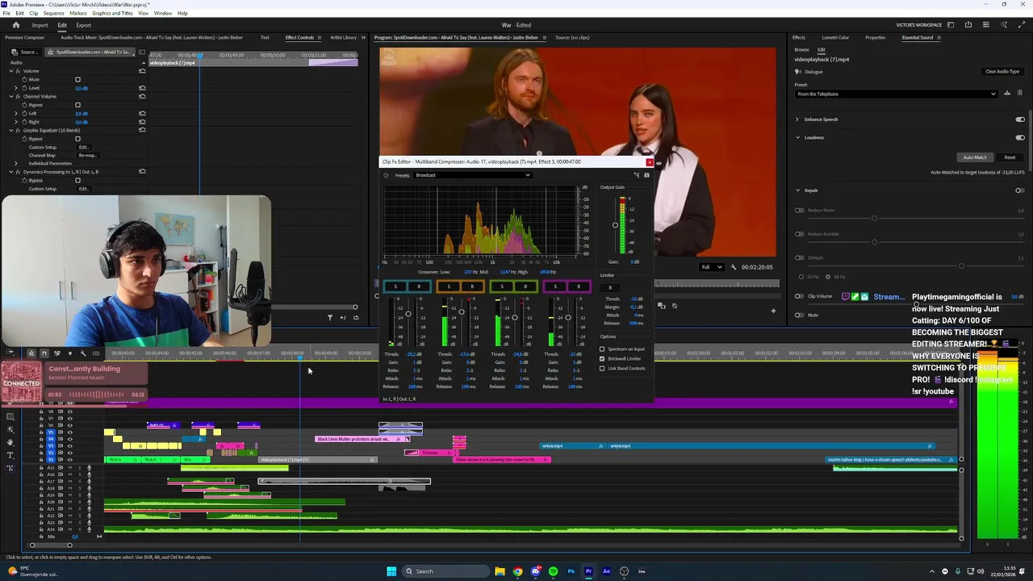Reset Channel Volume effect

pos(142,96)
